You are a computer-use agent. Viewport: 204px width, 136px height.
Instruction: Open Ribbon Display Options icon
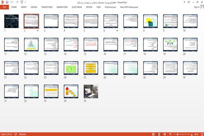click(189, 2)
